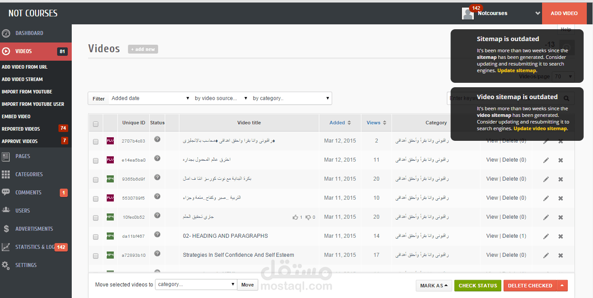Open Approve Videos list

click(19, 141)
